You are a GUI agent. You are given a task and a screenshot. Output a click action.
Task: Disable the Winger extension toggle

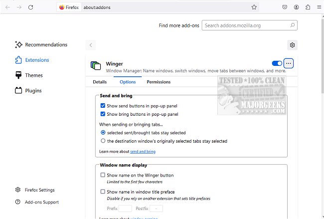coord(277,63)
